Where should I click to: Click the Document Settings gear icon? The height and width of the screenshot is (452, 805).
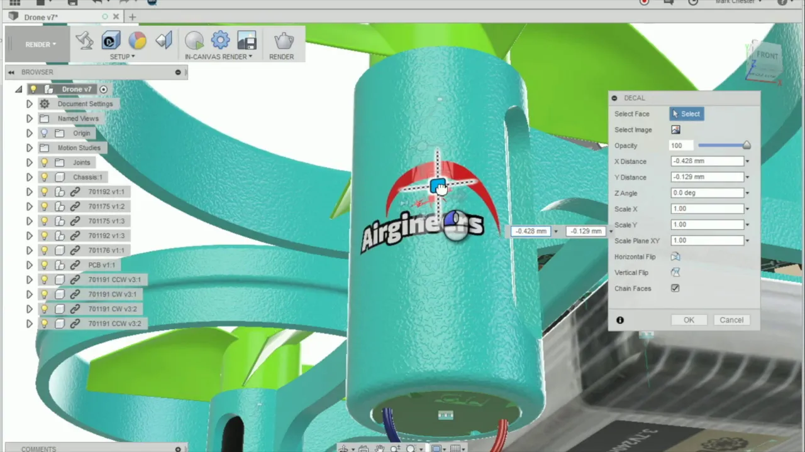pyautogui.click(x=44, y=104)
